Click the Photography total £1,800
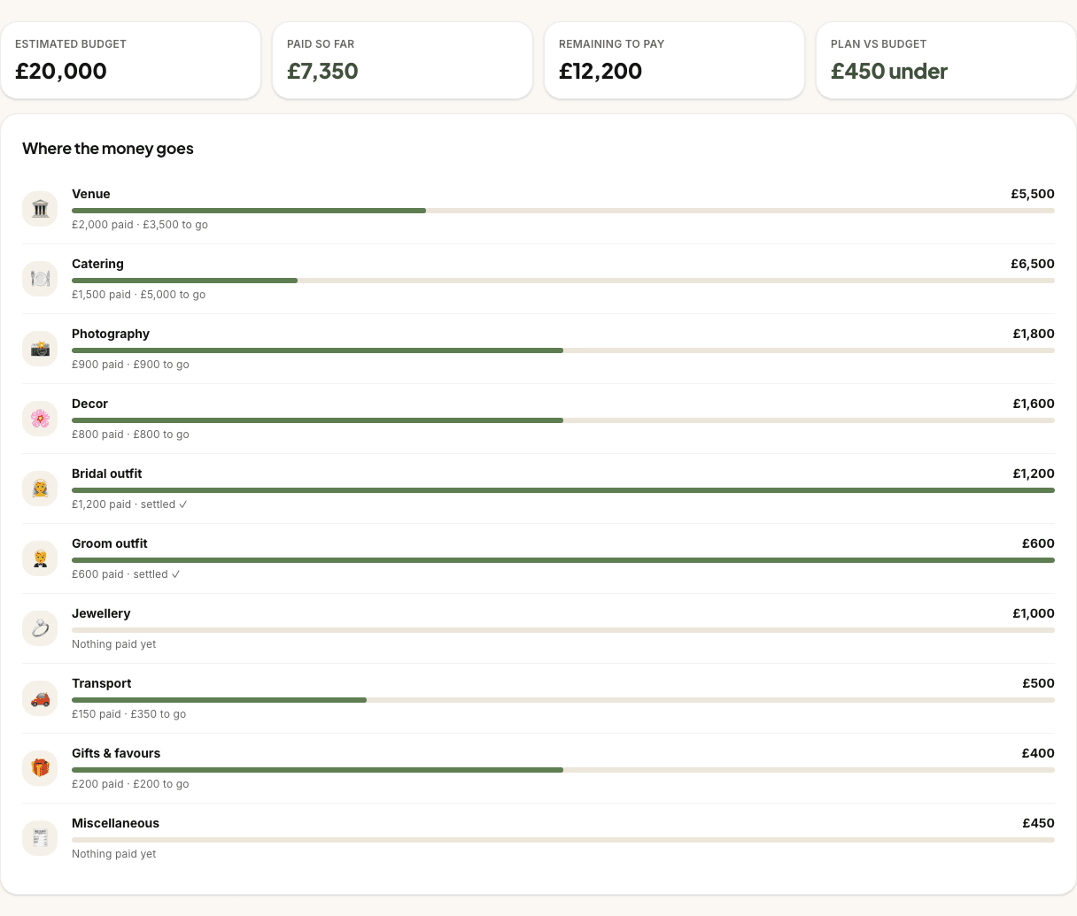The height and width of the screenshot is (916, 1077). point(1034,334)
